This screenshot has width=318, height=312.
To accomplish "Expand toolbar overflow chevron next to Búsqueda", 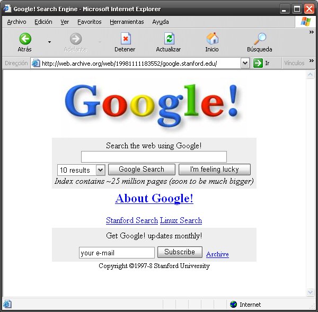I will (311, 32).
